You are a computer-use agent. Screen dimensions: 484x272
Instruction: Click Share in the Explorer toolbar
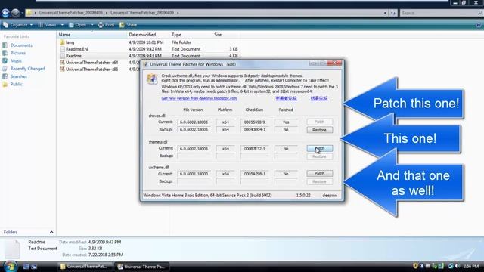[x=128, y=25]
